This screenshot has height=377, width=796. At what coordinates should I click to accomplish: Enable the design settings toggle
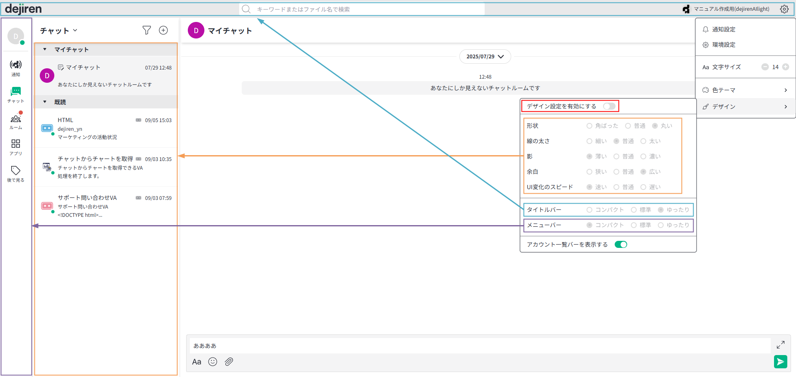tap(609, 106)
